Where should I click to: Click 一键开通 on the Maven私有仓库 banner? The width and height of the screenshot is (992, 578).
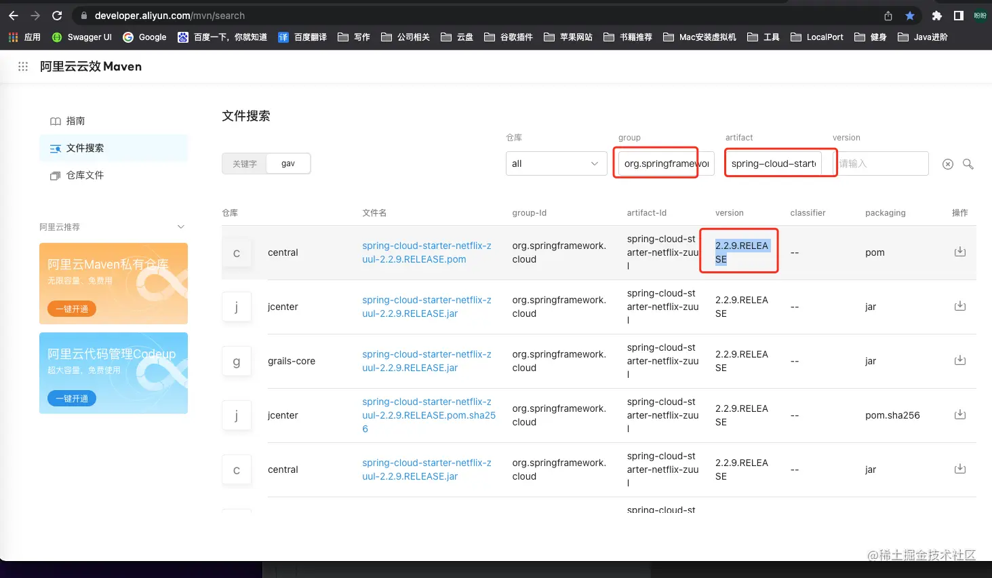(x=72, y=309)
